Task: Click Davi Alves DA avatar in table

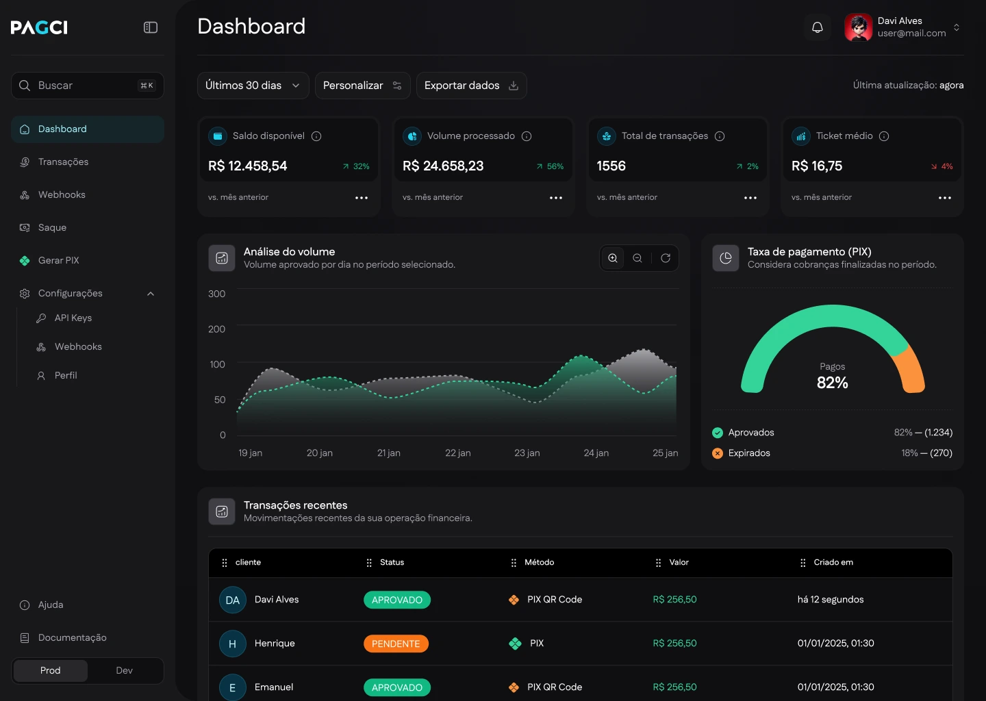Action: pyautogui.click(x=233, y=600)
